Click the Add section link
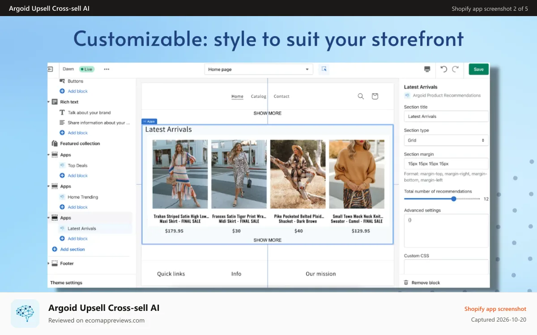 click(x=72, y=249)
